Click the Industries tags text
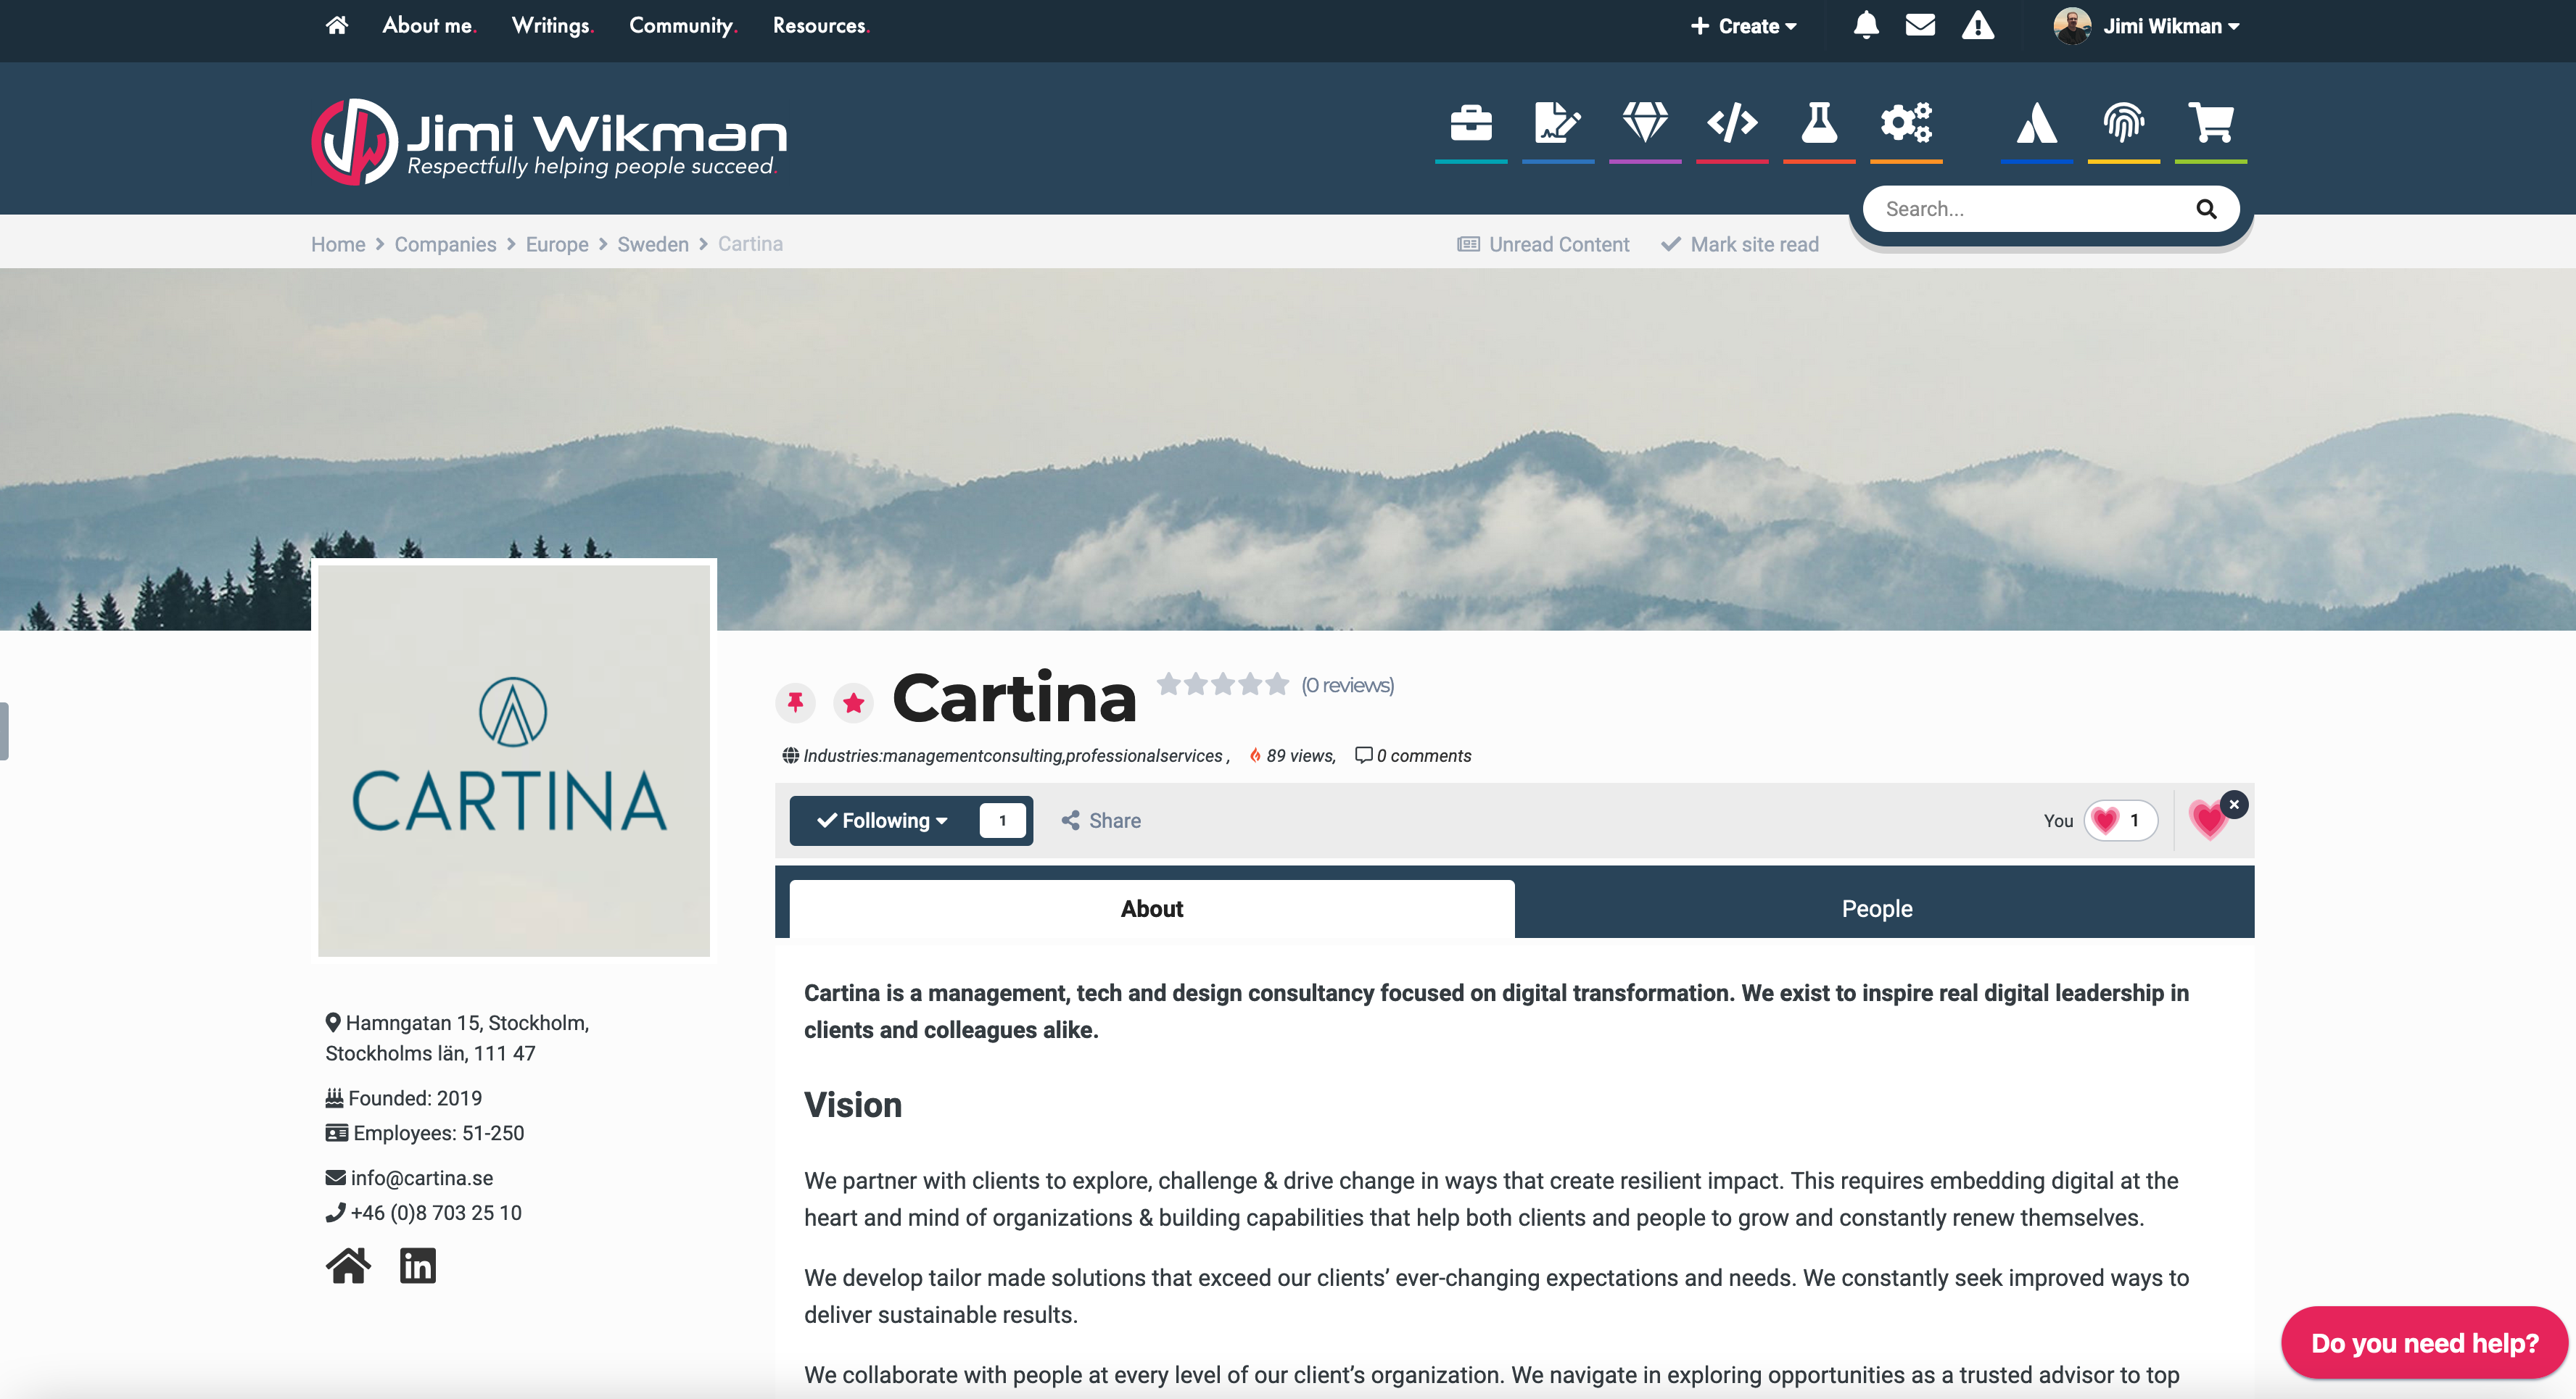 pos(1013,755)
